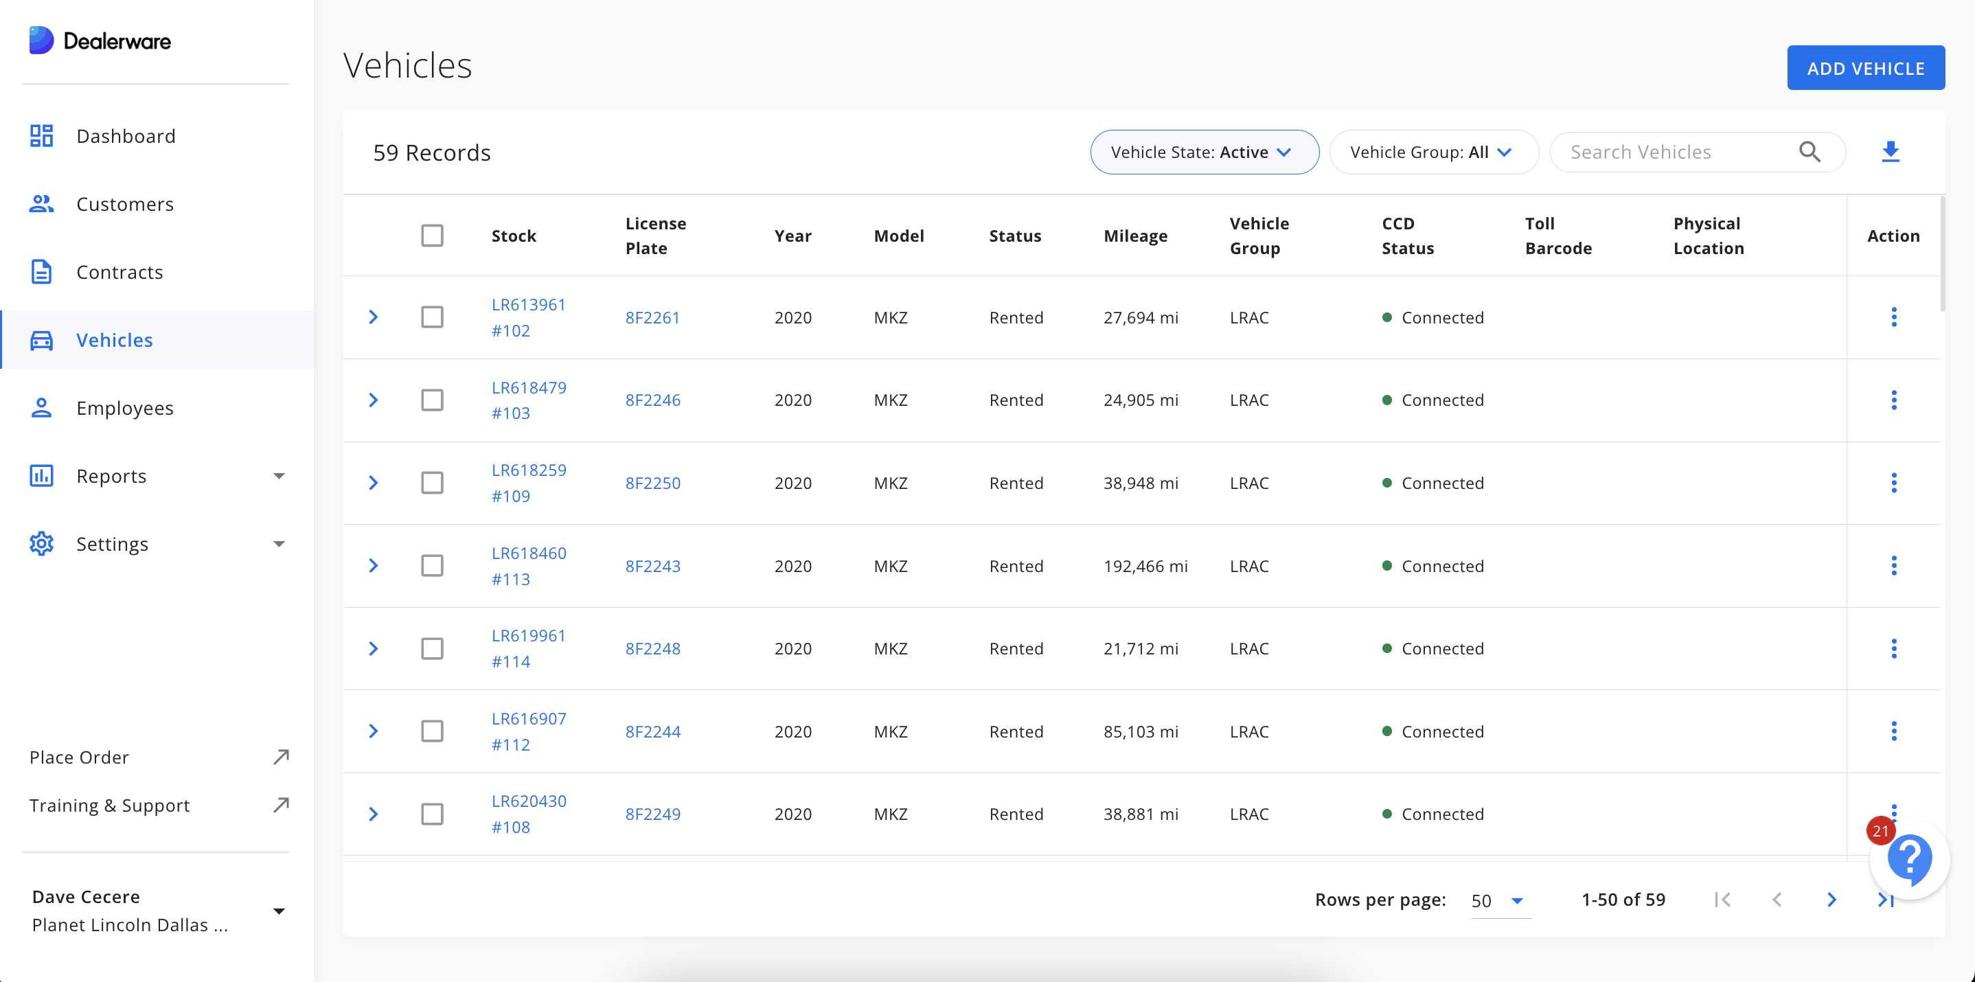This screenshot has height=982, width=1975.
Task: Click the Vehicles sidebar icon
Action: tap(41, 340)
